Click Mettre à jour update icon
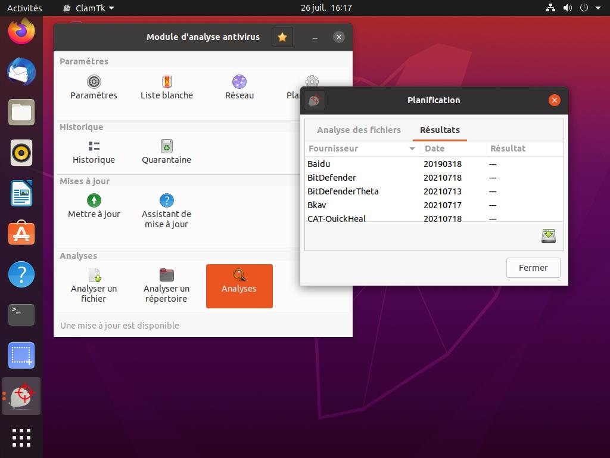The height and width of the screenshot is (458, 610). coord(94,201)
